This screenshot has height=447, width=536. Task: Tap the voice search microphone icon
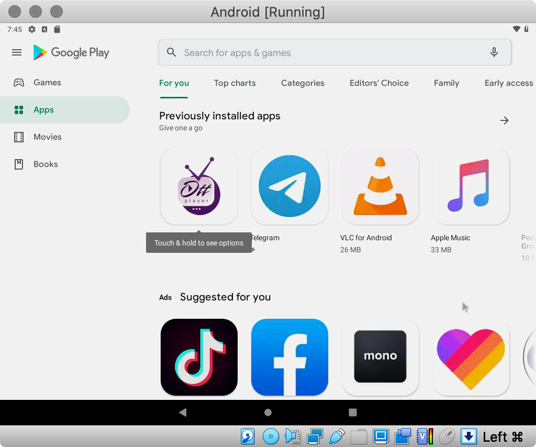click(x=494, y=52)
